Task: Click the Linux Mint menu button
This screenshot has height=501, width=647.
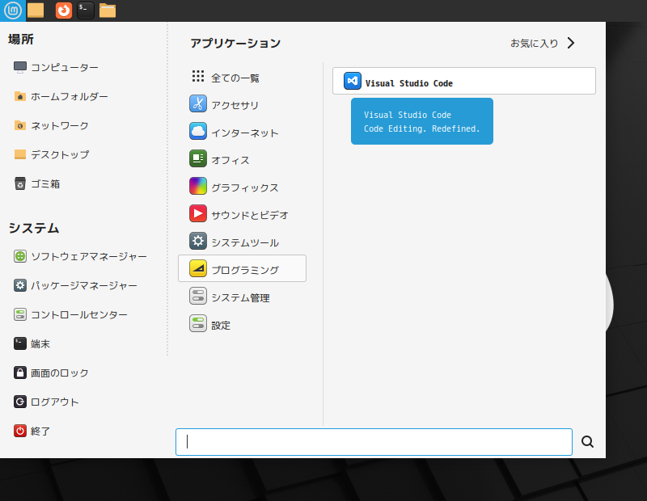Action: pos(12,11)
